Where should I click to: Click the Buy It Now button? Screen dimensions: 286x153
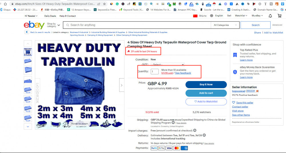[x=206, y=84]
